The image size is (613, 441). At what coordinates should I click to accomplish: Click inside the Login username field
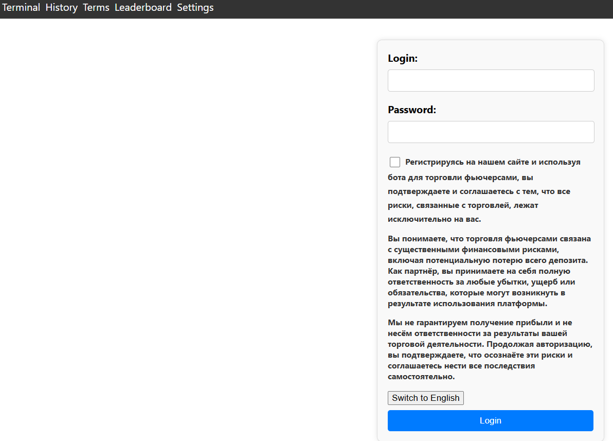(490, 80)
